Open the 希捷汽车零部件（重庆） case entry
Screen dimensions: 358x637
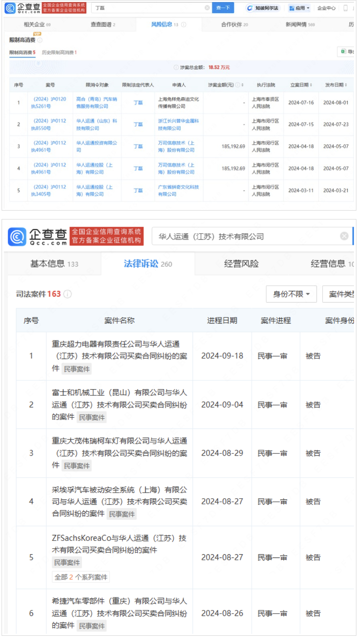point(119,613)
